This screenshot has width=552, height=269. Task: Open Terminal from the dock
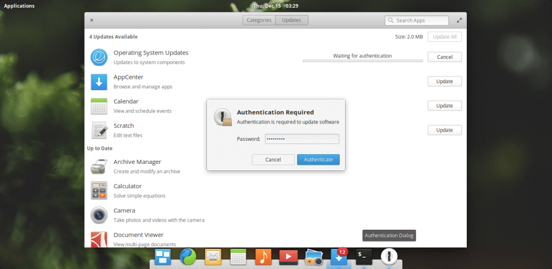[x=364, y=257]
